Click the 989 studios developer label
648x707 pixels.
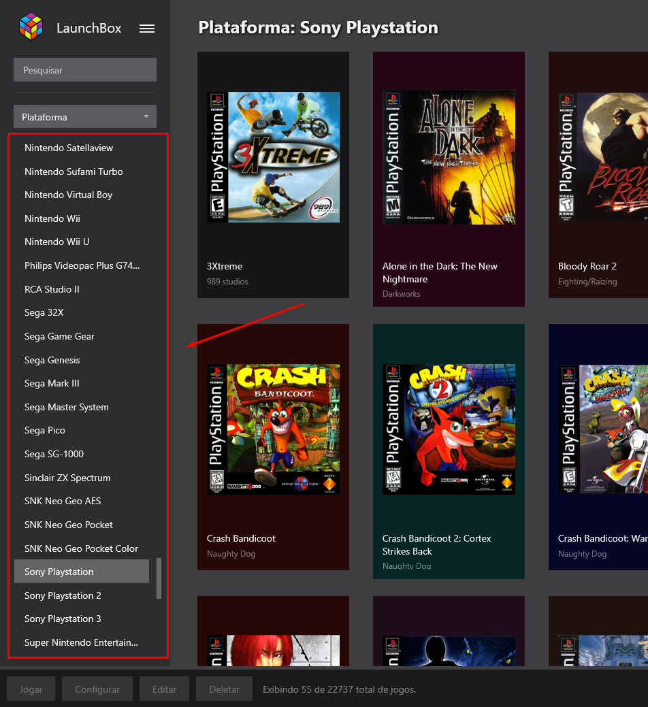[227, 282]
